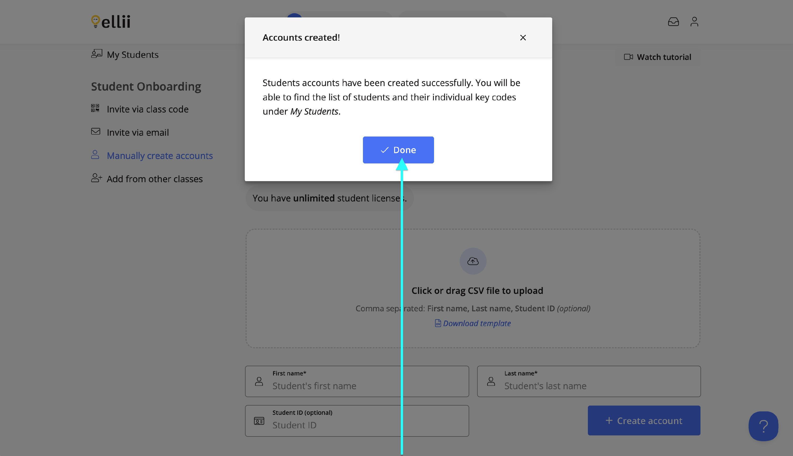Open Add from other classes
The image size is (793, 456).
tap(155, 178)
